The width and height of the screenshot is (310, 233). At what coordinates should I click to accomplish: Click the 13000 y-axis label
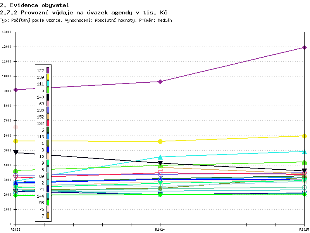pos(7,32)
